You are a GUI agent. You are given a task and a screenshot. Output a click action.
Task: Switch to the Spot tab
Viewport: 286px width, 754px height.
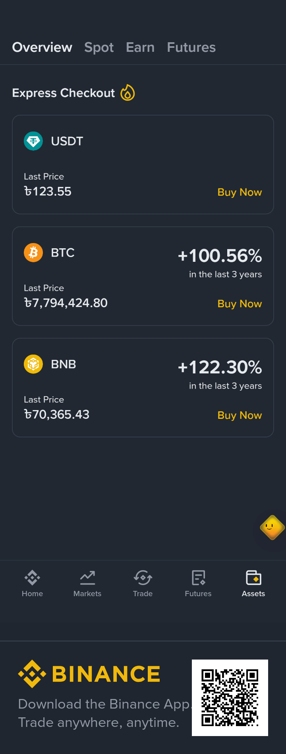click(x=99, y=47)
